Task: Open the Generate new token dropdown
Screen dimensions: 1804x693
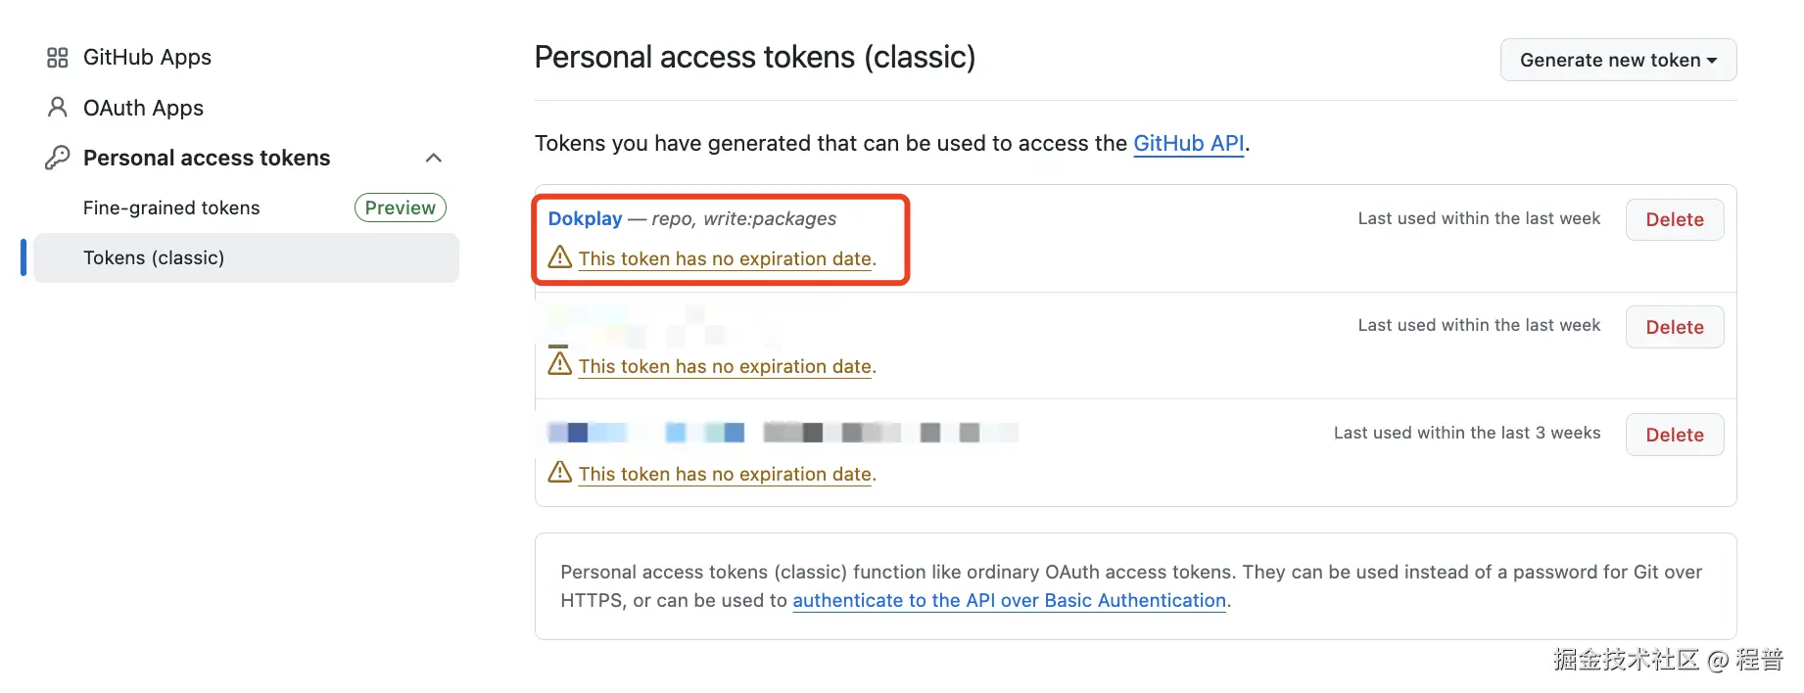Action: pyautogui.click(x=1618, y=60)
